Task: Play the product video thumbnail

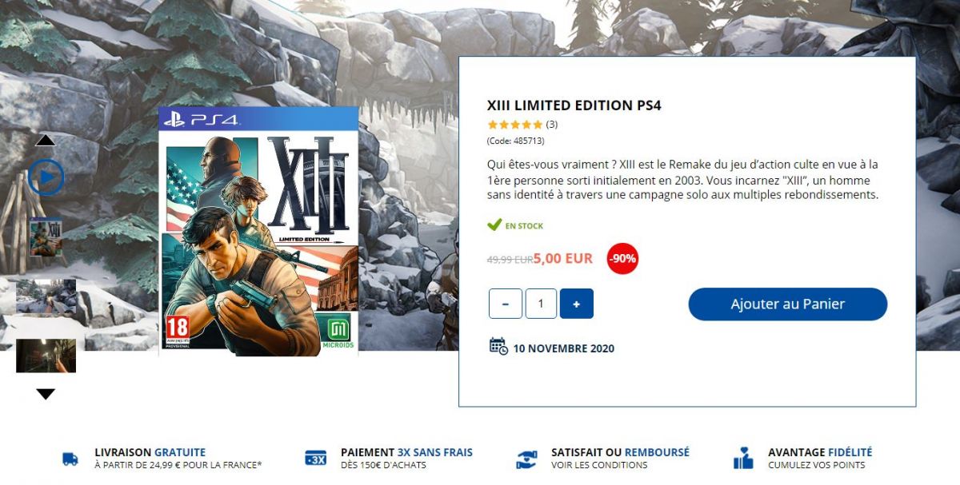Action: pyautogui.click(x=46, y=177)
